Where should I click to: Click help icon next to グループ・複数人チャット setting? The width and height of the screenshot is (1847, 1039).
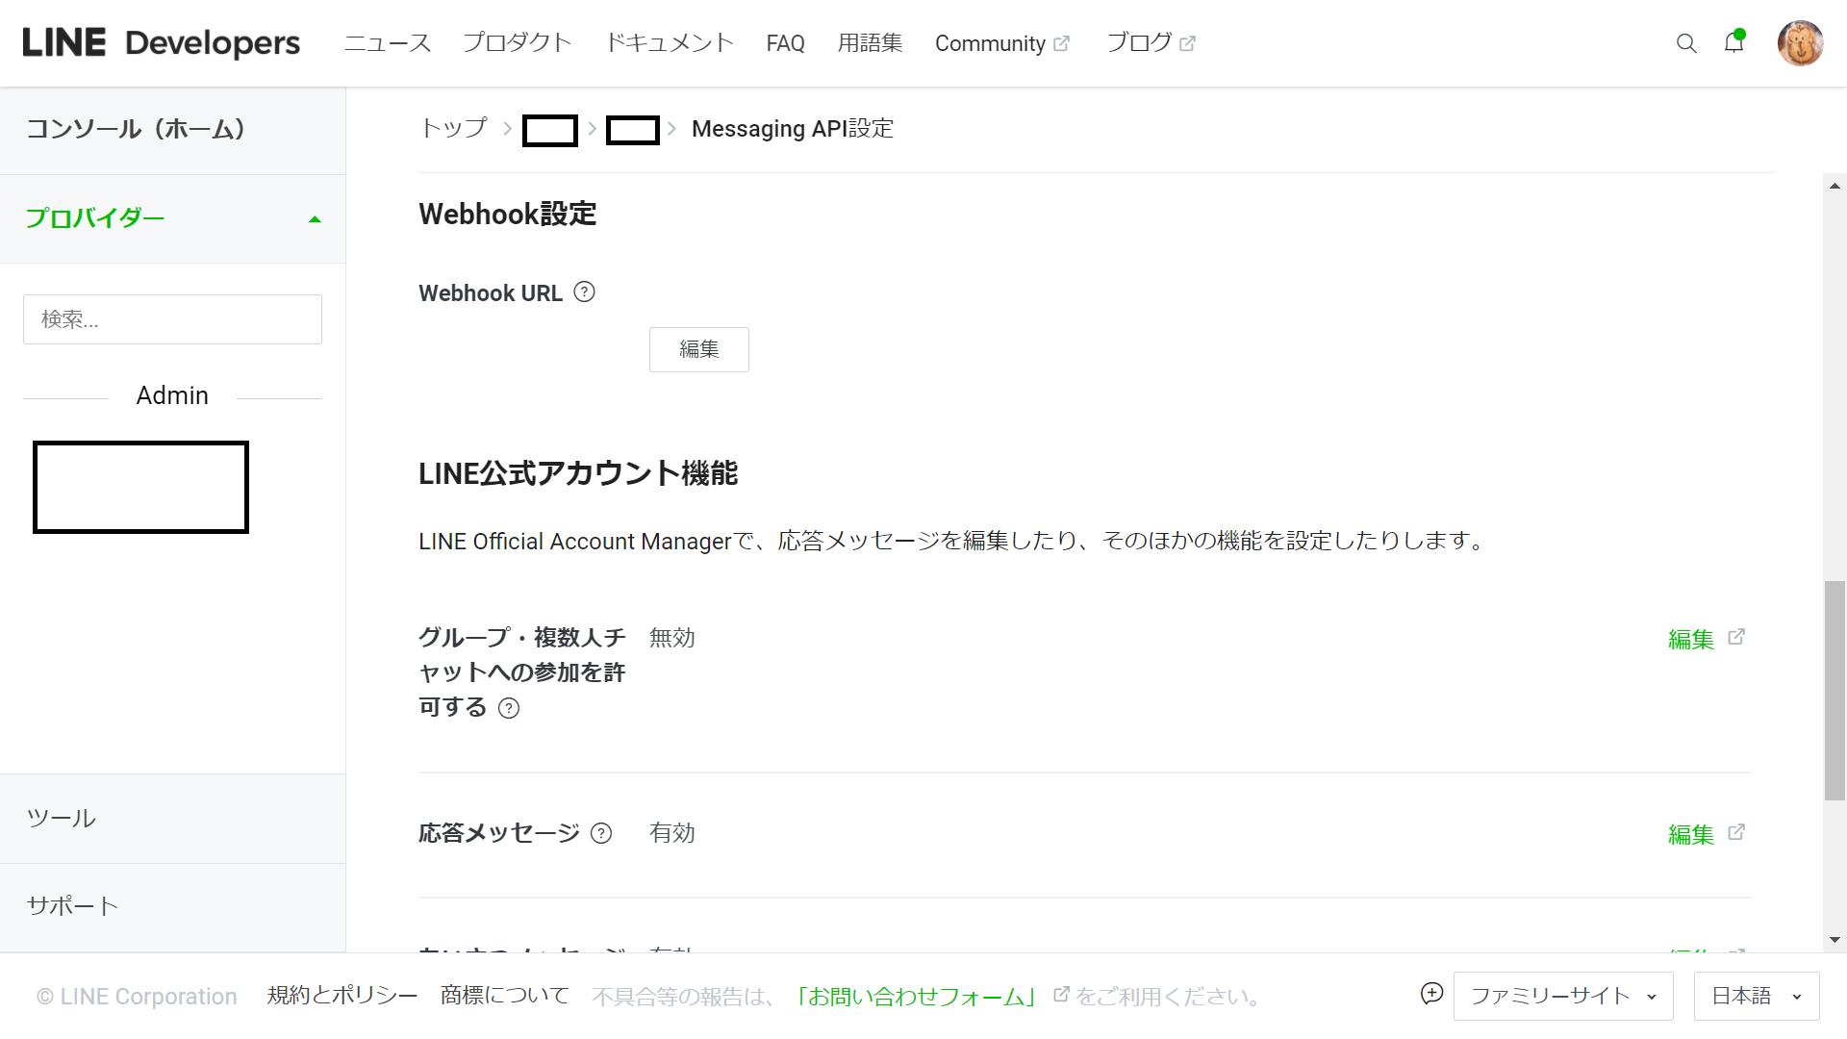click(509, 709)
